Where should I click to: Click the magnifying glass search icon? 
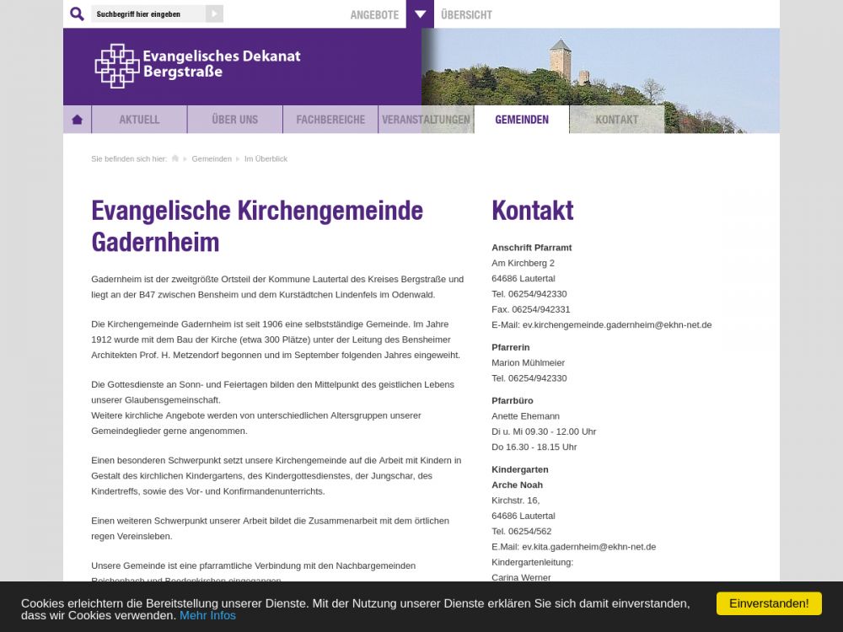pos(77,14)
